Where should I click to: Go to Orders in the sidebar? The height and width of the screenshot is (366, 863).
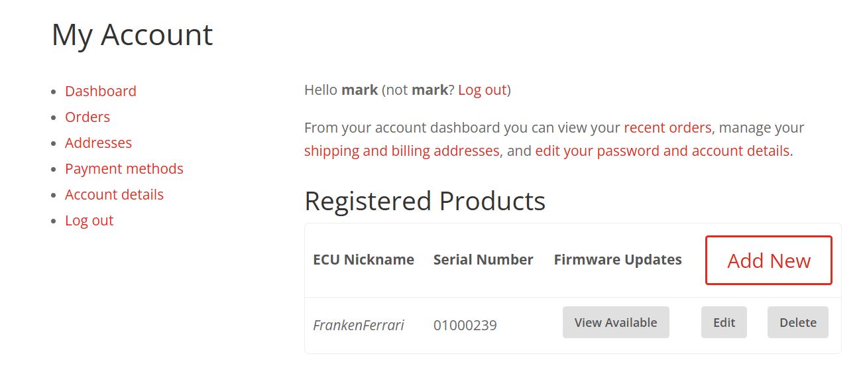tap(87, 117)
